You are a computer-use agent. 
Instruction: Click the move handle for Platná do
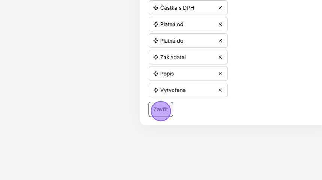[156, 41]
